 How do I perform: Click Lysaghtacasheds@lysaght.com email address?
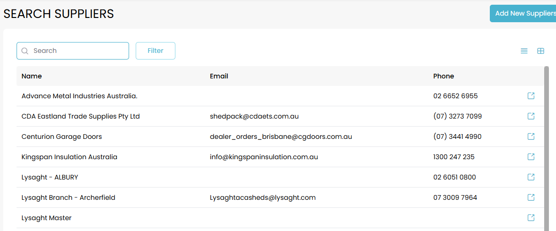click(x=262, y=197)
